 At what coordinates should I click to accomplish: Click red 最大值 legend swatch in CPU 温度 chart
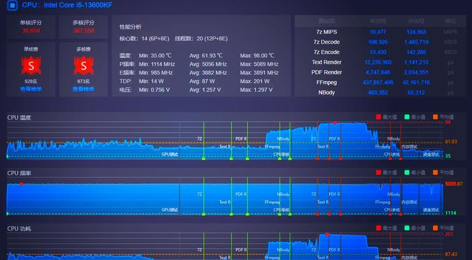pyautogui.click(x=378, y=117)
